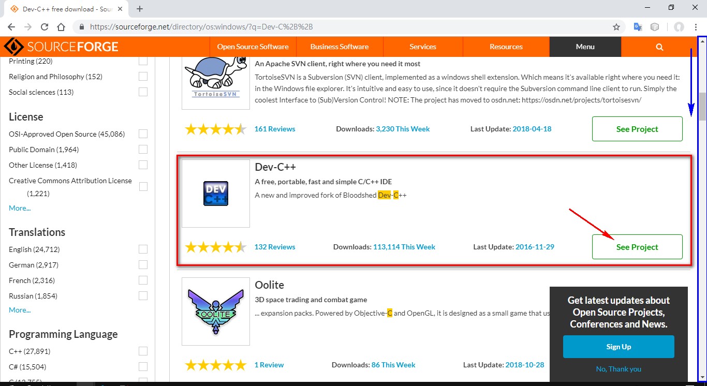Open a new tab with the plus button
Viewport: 707px width, 386px height.
coord(140,9)
